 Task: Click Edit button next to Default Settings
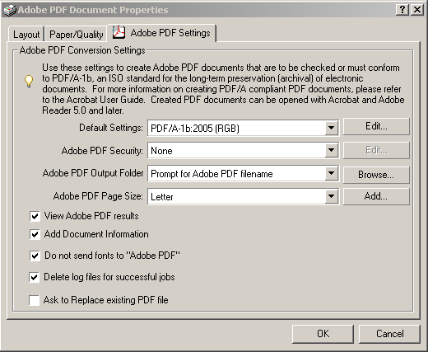(376, 126)
